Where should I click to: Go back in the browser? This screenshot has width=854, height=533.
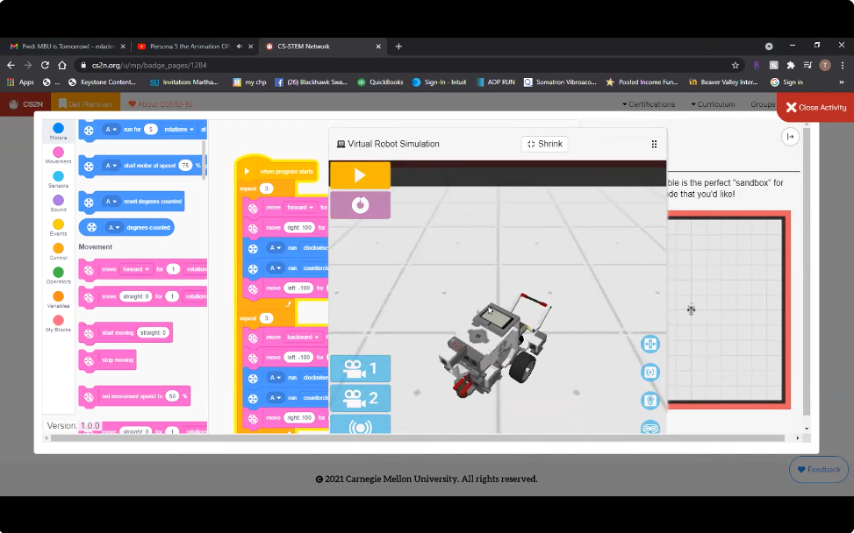pyautogui.click(x=11, y=65)
